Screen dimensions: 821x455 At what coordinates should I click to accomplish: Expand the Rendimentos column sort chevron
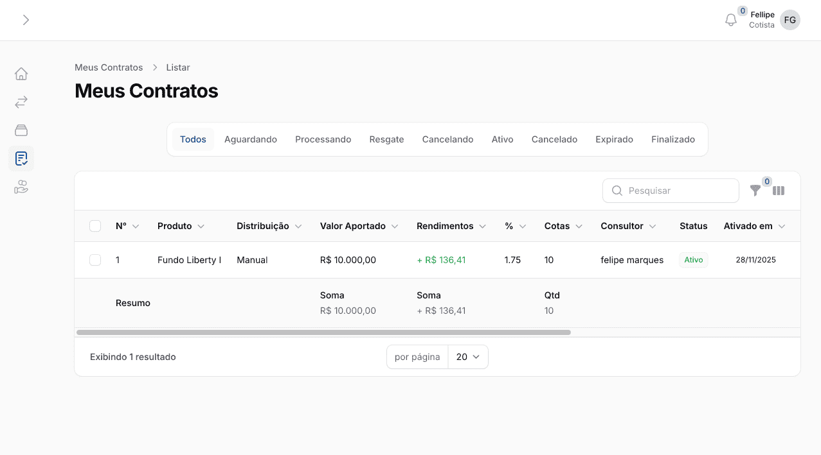(x=482, y=227)
